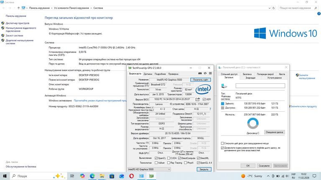Viewport: 321px width, 180px height.
Task: Click the bus interface question mark icon
Action: [210, 109]
